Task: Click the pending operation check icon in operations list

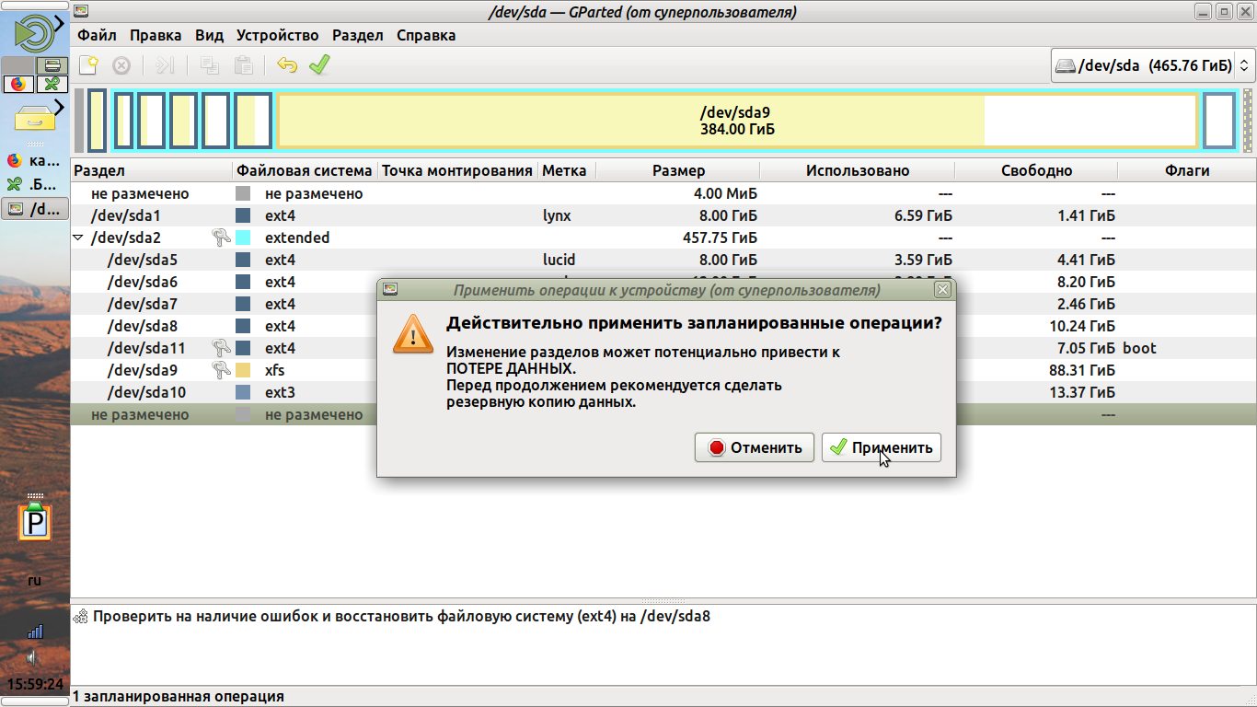Action: pos(81,616)
